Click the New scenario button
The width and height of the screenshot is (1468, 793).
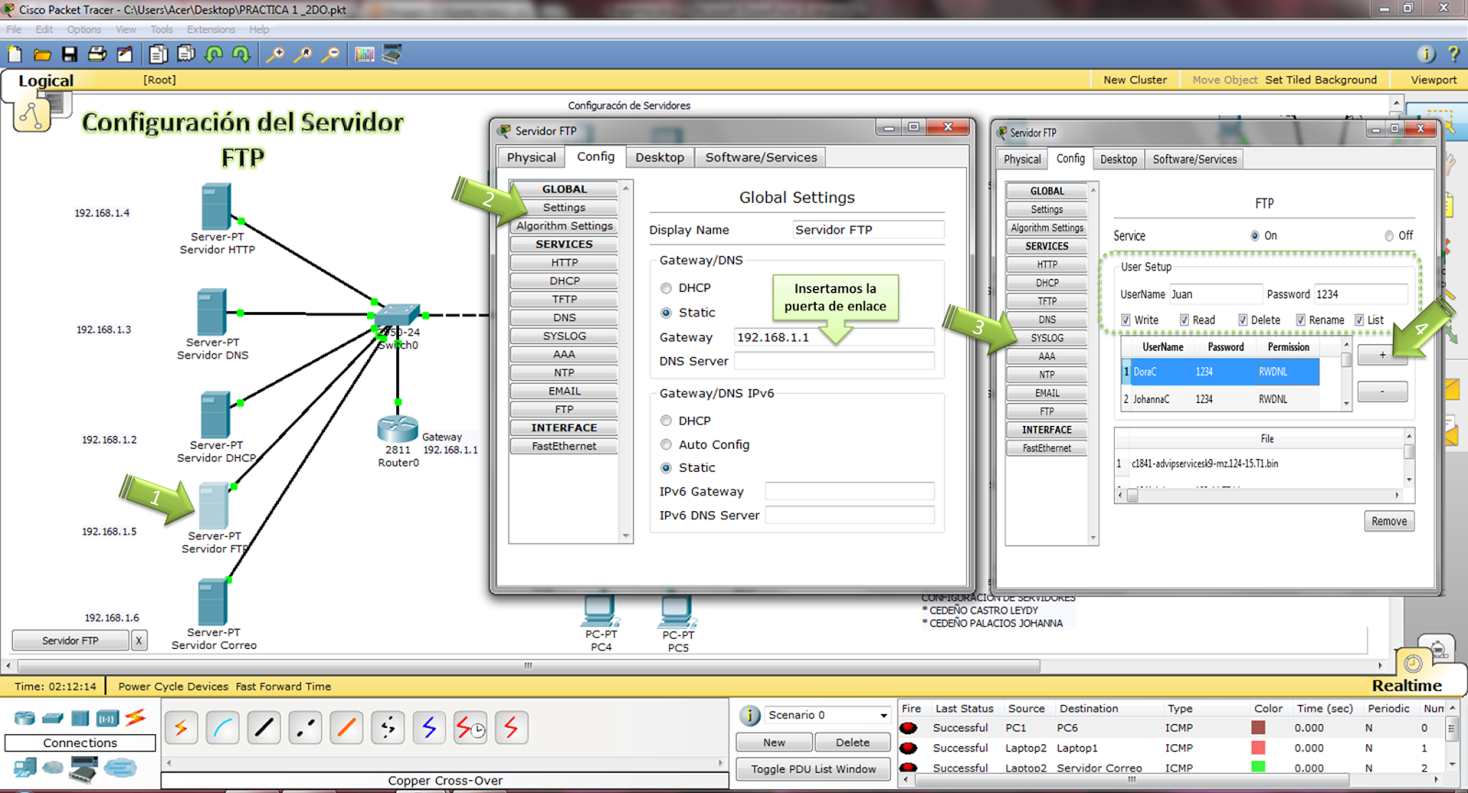coord(773,743)
